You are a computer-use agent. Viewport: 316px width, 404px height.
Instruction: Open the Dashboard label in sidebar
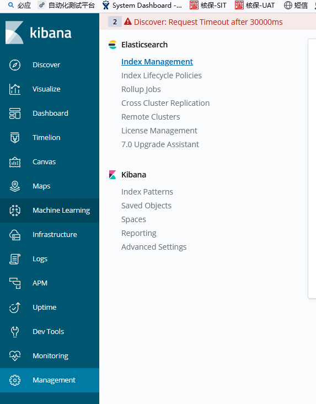coord(51,114)
